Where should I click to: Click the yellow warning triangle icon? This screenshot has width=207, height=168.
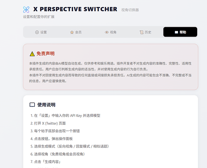click(x=32, y=54)
